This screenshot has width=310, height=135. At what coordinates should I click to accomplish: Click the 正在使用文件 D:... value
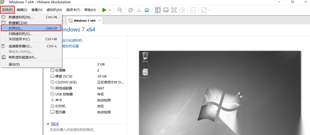[x=111, y=82]
